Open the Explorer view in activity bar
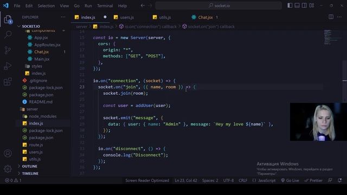 click(x=8, y=19)
